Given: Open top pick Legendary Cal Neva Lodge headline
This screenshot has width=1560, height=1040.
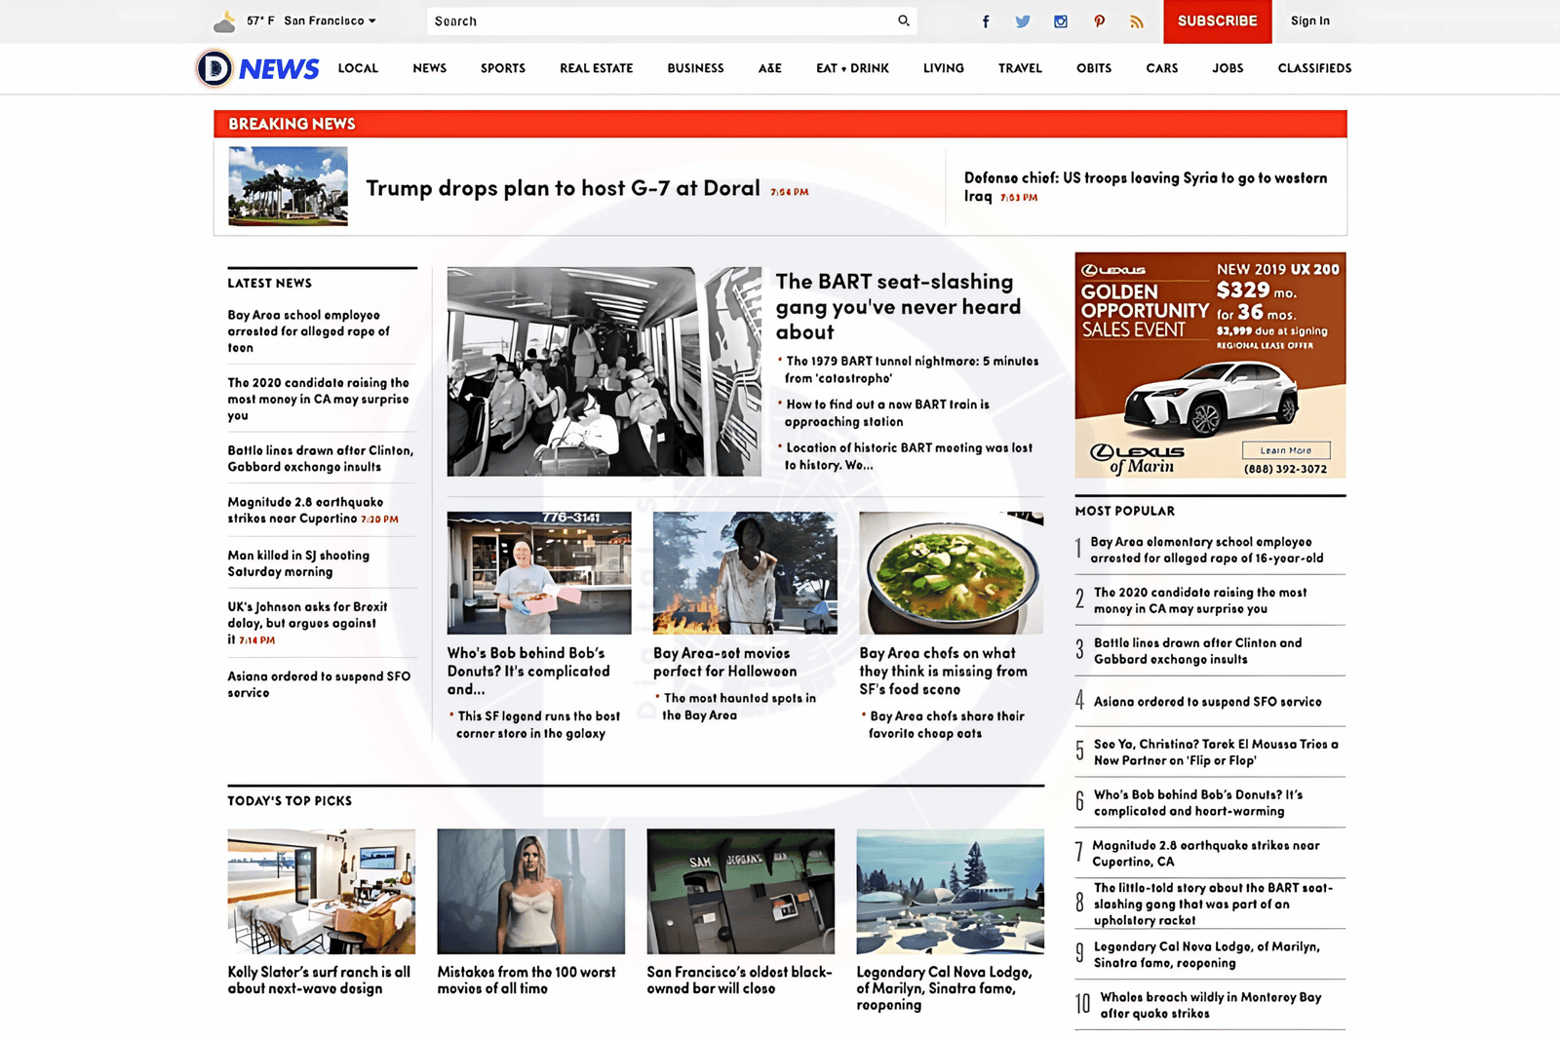Looking at the screenshot, I should [x=944, y=988].
